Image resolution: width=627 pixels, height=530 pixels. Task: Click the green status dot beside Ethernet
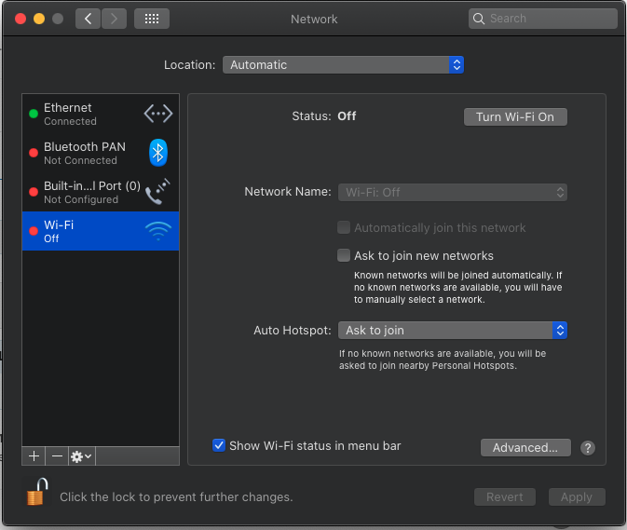(34, 114)
